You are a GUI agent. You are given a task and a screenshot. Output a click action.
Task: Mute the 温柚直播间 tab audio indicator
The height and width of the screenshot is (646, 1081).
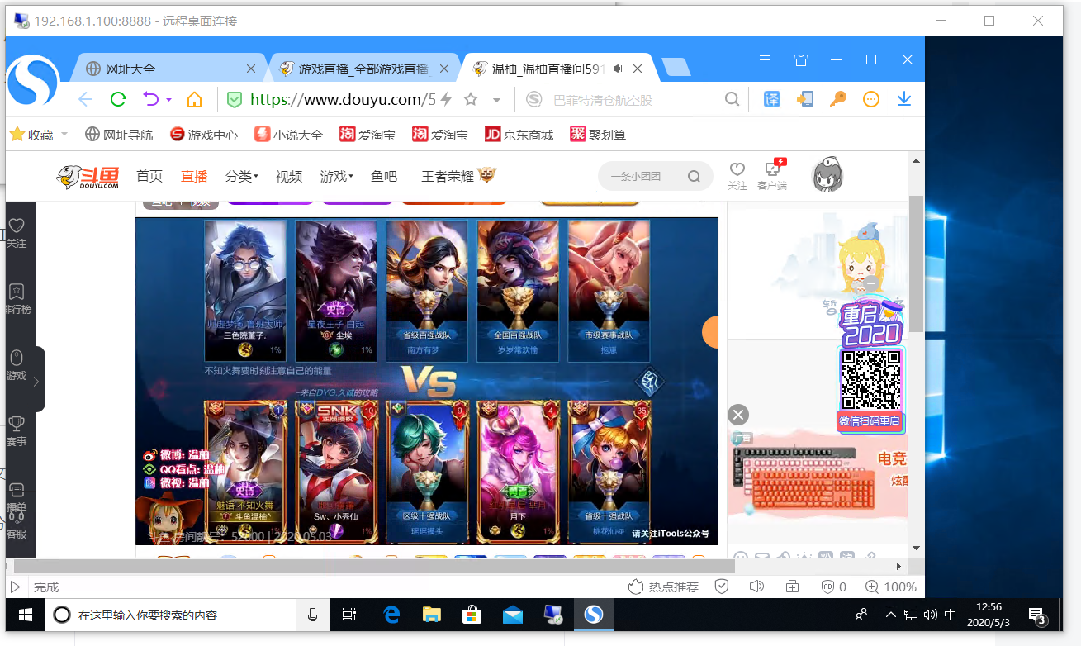tap(617, 69)
